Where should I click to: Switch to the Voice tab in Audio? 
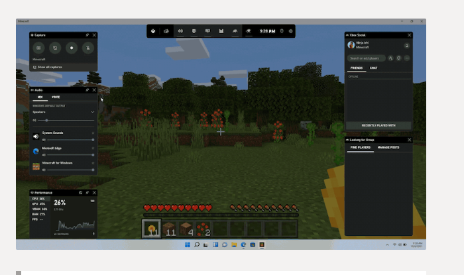click(x=56, y=97)
